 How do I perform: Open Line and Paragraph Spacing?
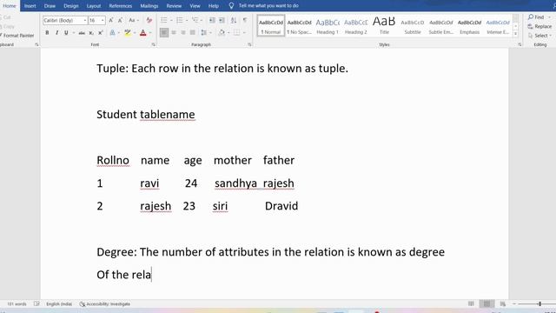[203, 33]
